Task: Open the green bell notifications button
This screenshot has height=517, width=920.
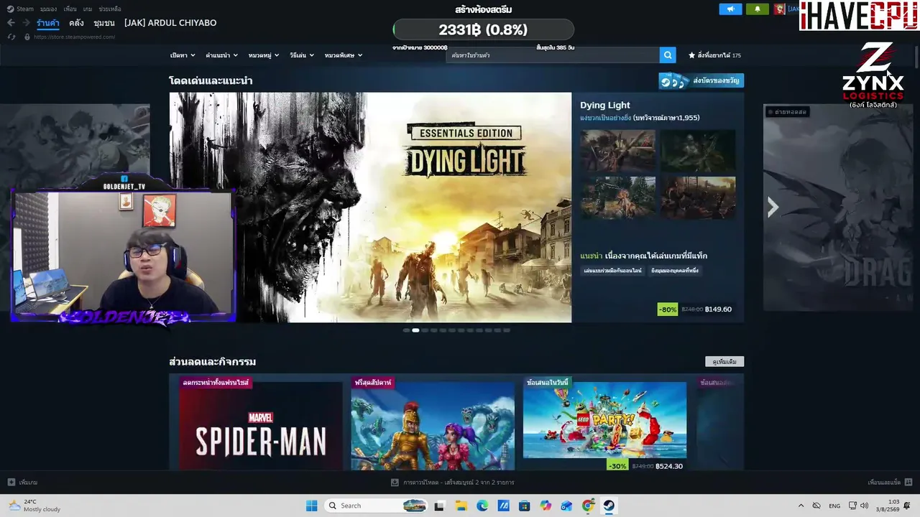Action: coord(757,9)
